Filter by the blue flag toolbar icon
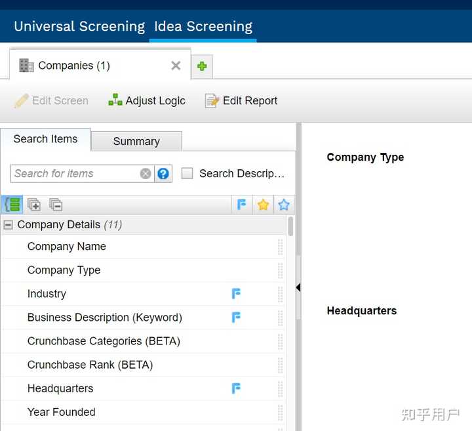 tap(241, 205)
